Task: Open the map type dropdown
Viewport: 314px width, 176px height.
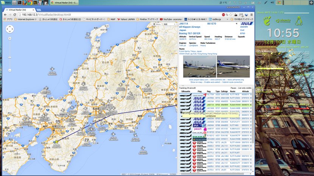Action: [x=169, y=24]
